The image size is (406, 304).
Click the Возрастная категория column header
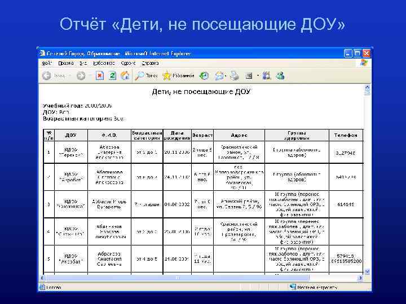147,135
